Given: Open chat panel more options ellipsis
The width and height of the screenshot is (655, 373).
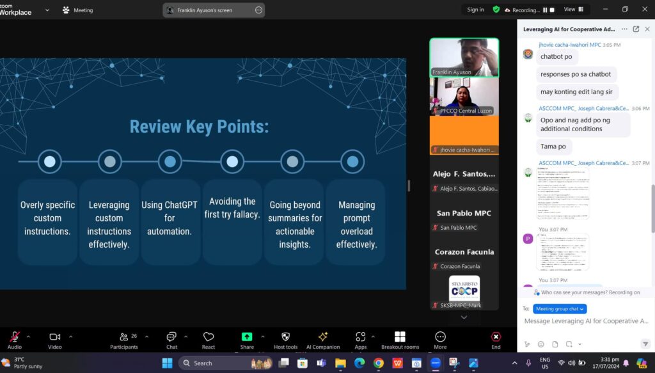Looking at the screenshot, I should [624, 29].
